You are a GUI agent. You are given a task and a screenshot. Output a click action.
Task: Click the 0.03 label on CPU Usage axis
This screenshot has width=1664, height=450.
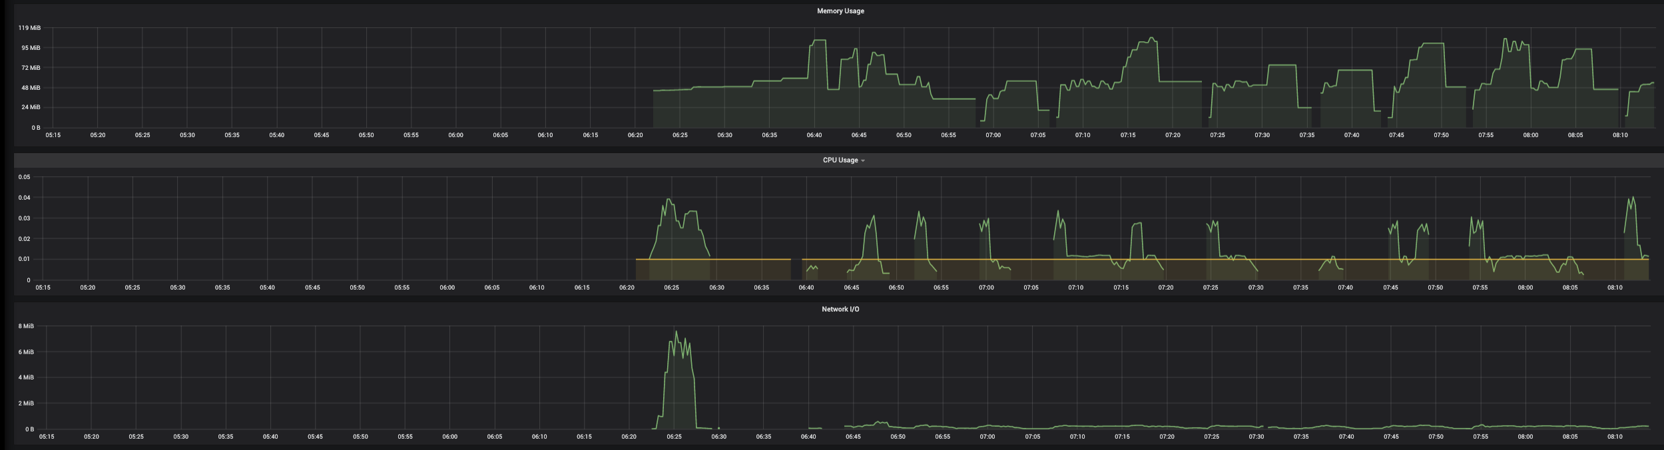[24, 218]
